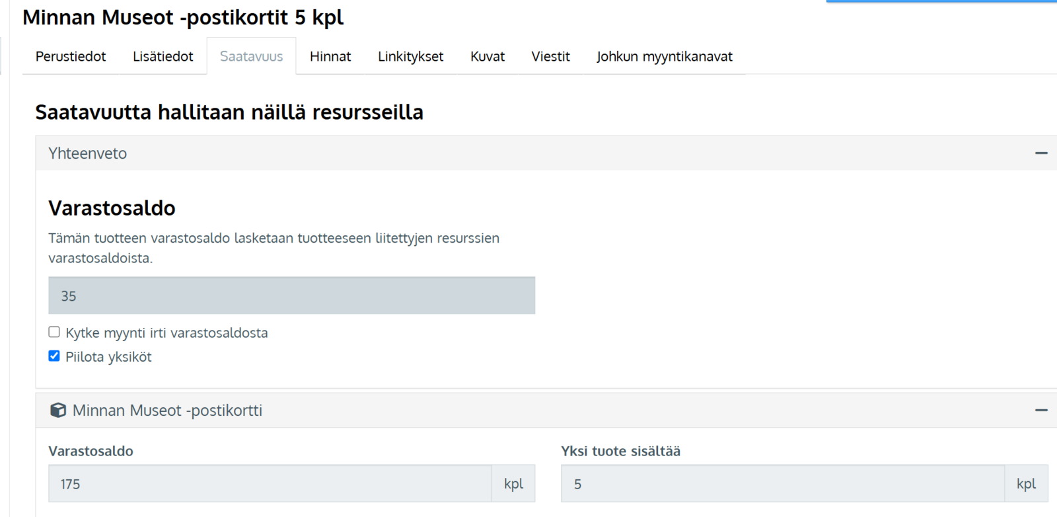
Task: Switch to the Viestit tab
Action: (550, 57)
